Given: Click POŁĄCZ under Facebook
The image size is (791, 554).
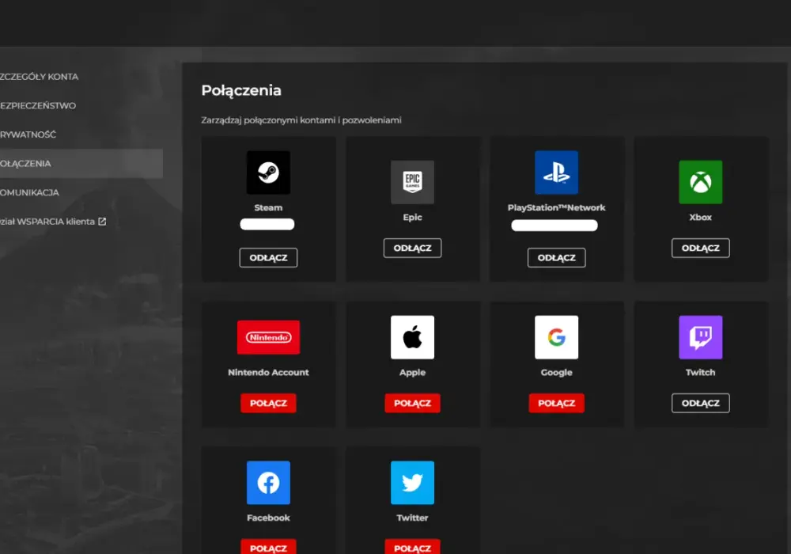Looking at the screenshot, I should (x=268, y=547).
